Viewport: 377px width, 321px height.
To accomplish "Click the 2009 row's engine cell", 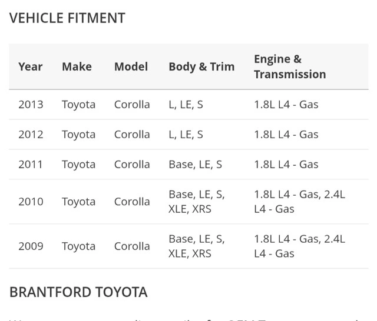I will click(x=299, y=246).
